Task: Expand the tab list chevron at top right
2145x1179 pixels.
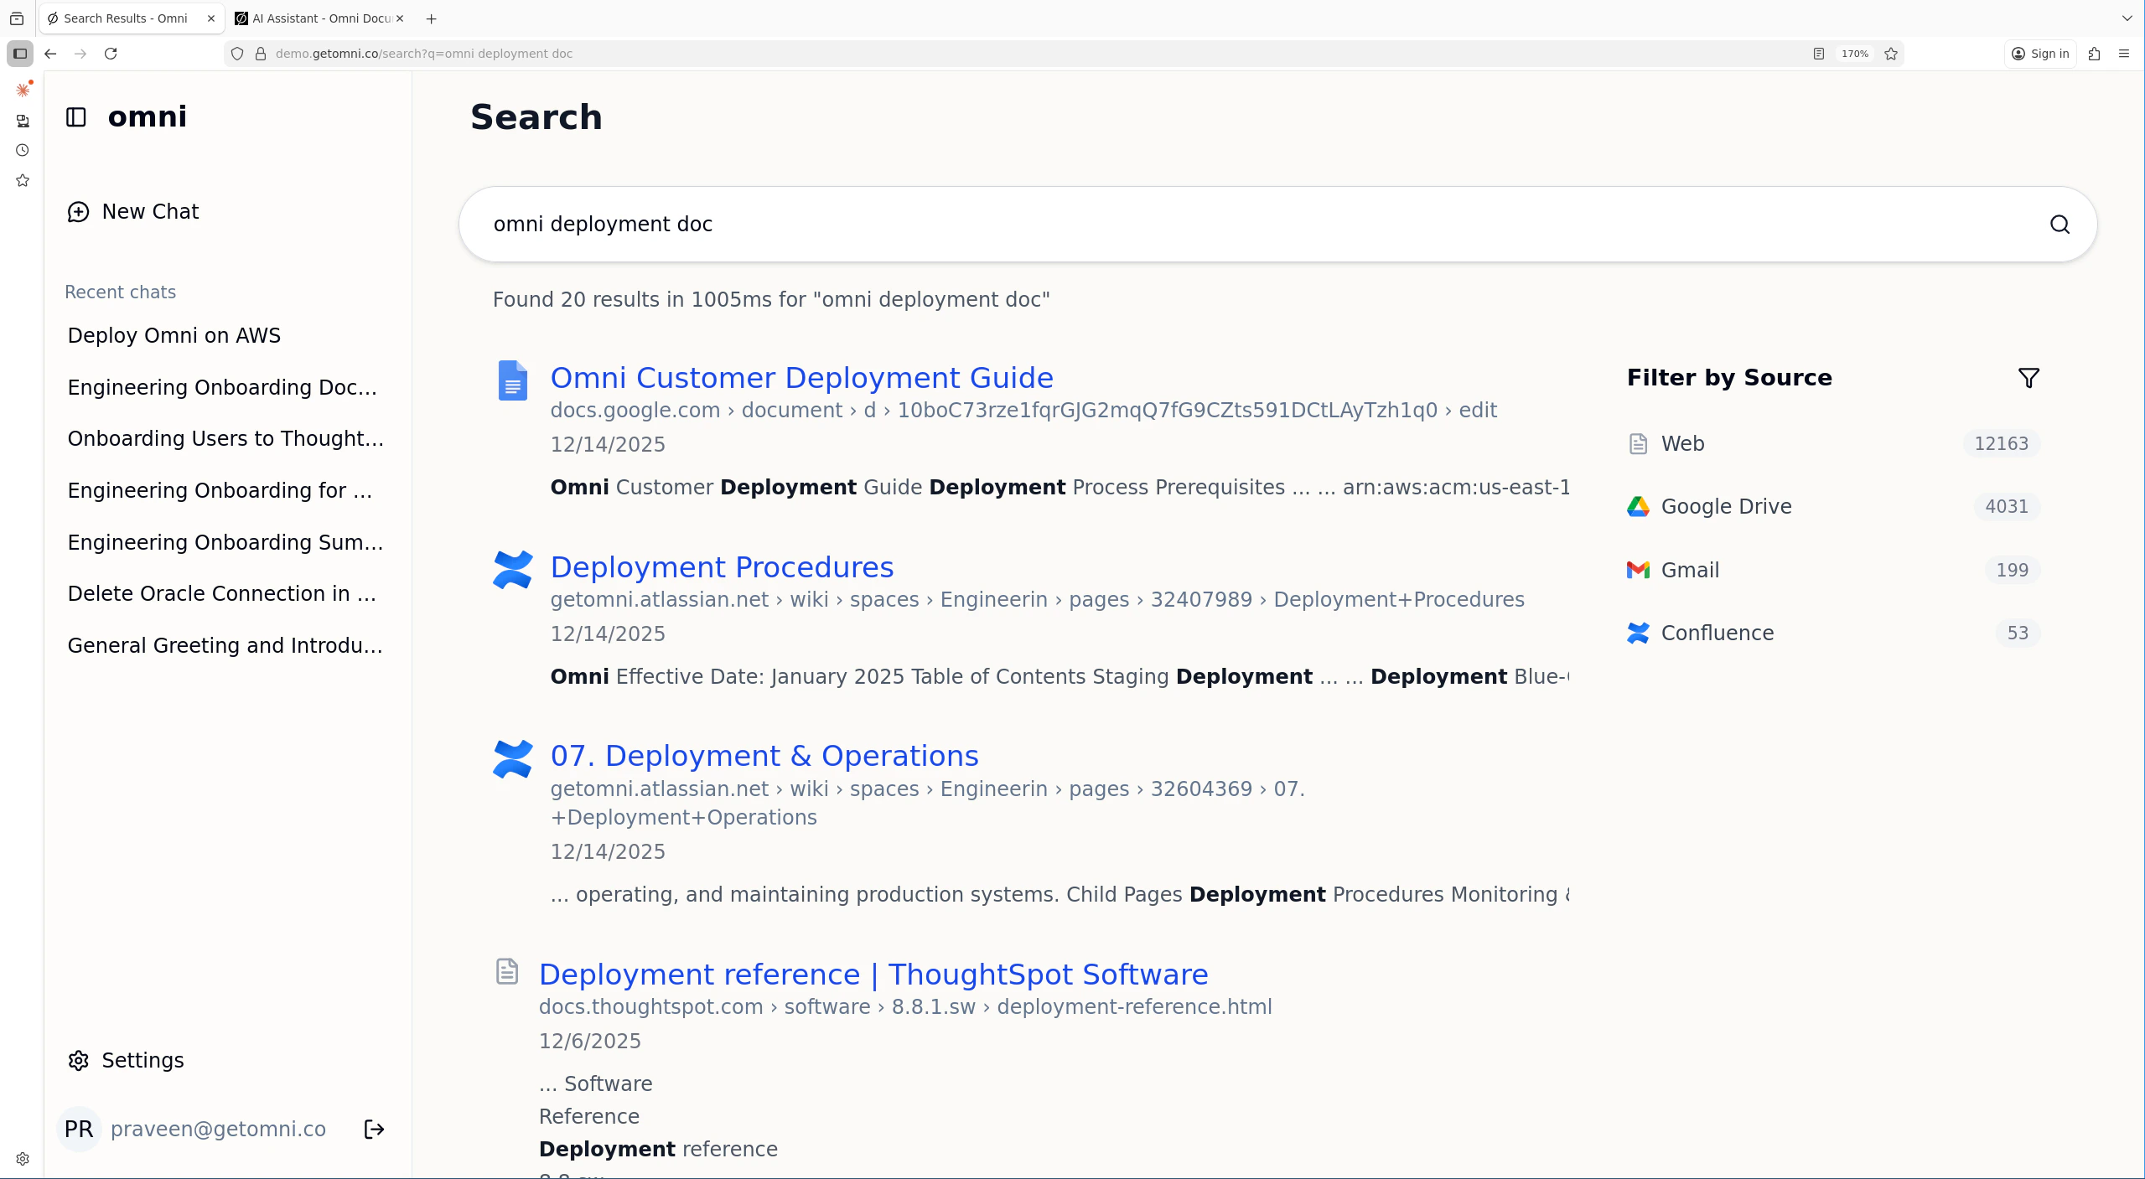Action: [x=2127, y=18]
